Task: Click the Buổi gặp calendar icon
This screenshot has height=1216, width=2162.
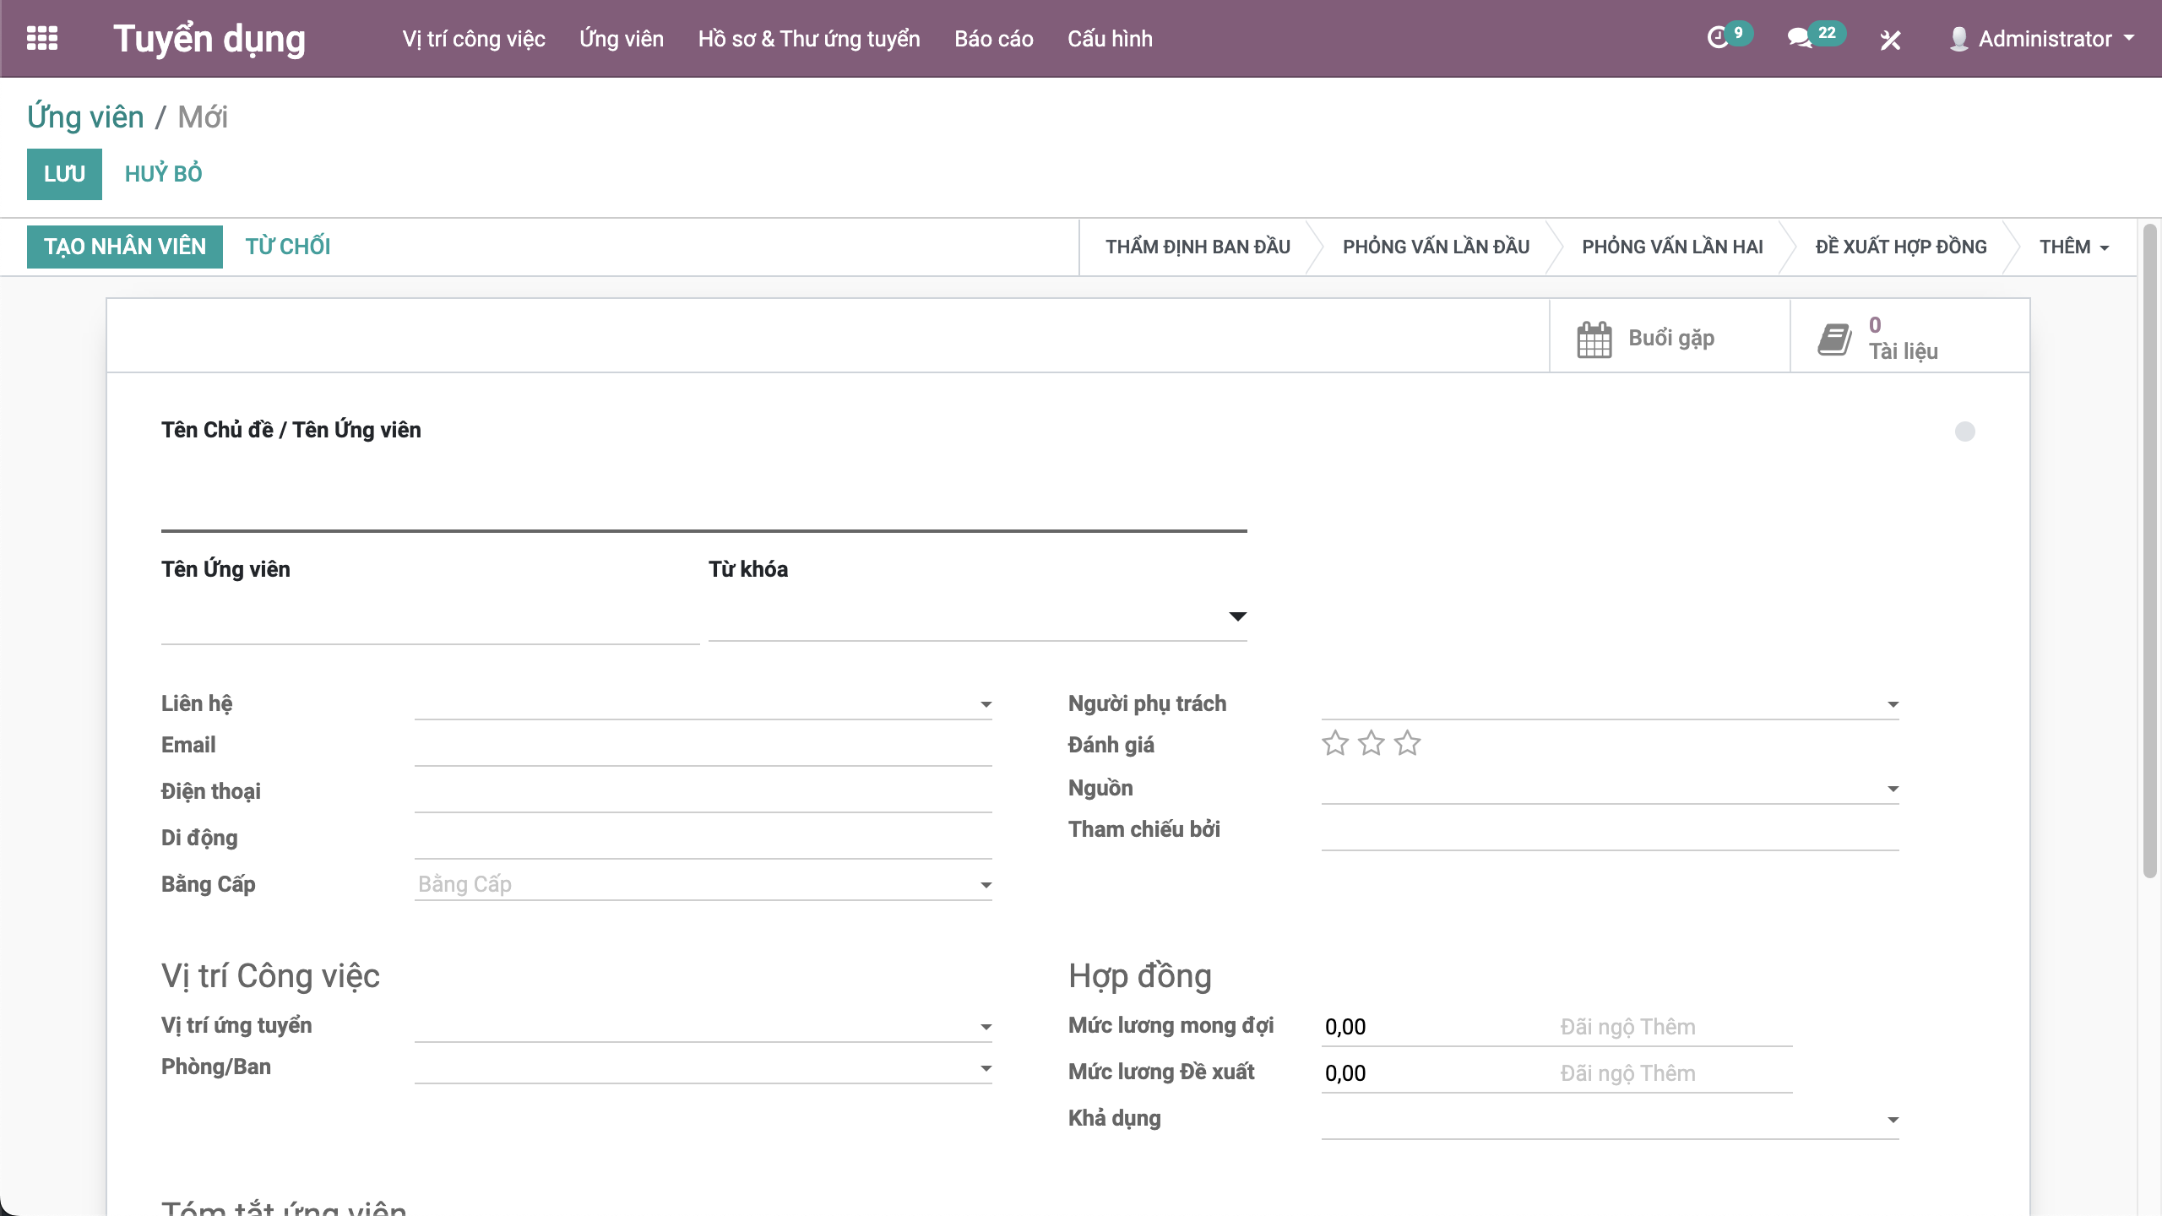Action: (x=1594, y=339)
